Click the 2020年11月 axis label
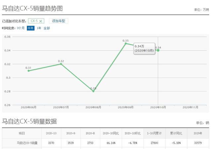 tap(190, 107)
